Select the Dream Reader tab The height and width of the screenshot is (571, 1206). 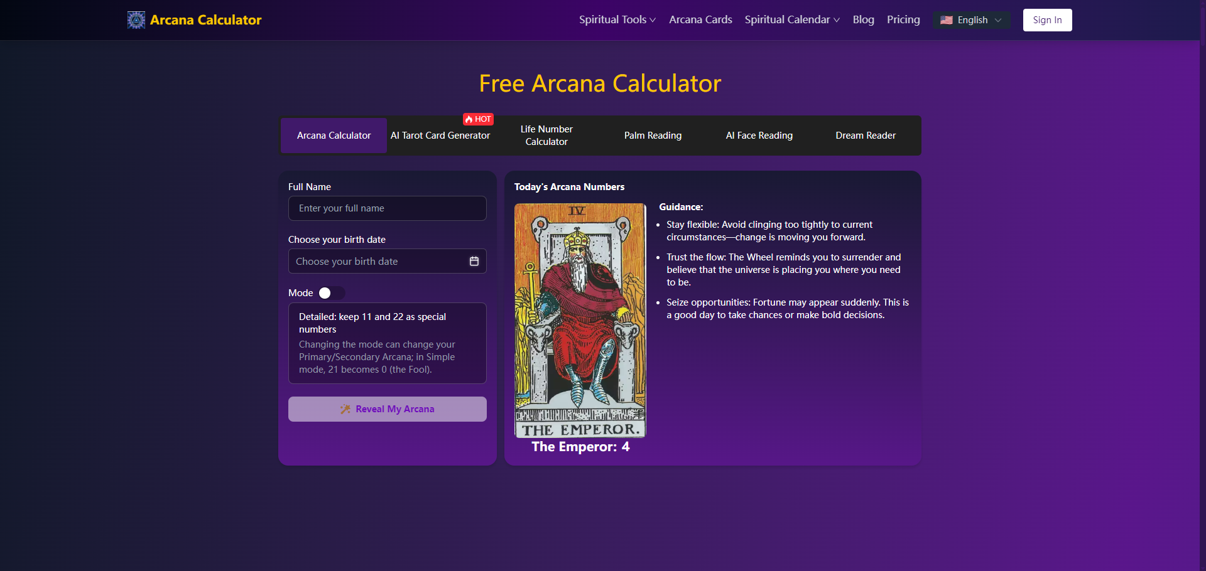pos(866,136)
